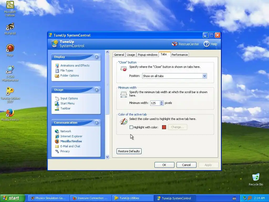Viewport: 269px width, 202px height.
Task: Click the Restore Defaults button
Action: pyautogui.click(x=129, y=151)
